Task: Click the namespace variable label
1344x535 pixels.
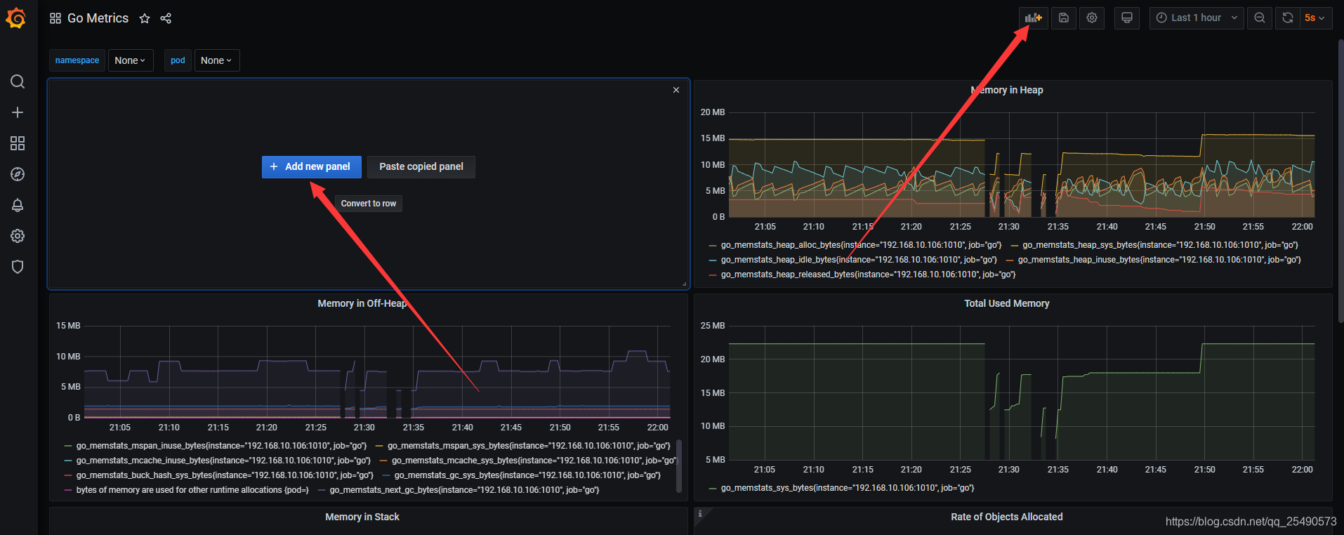Action: point(77,60)
